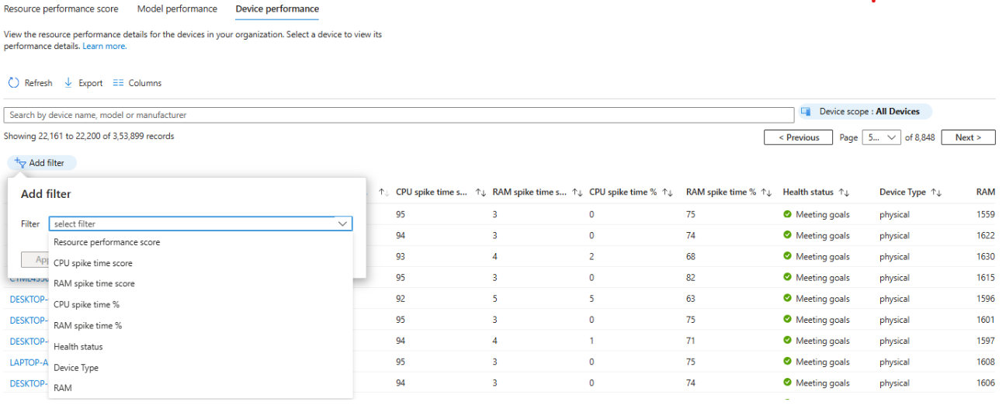Image resolution: width=1006 pixels, height=409 pixels.
Task: Sort by CPU spike time score column
Action: point(480,192)
